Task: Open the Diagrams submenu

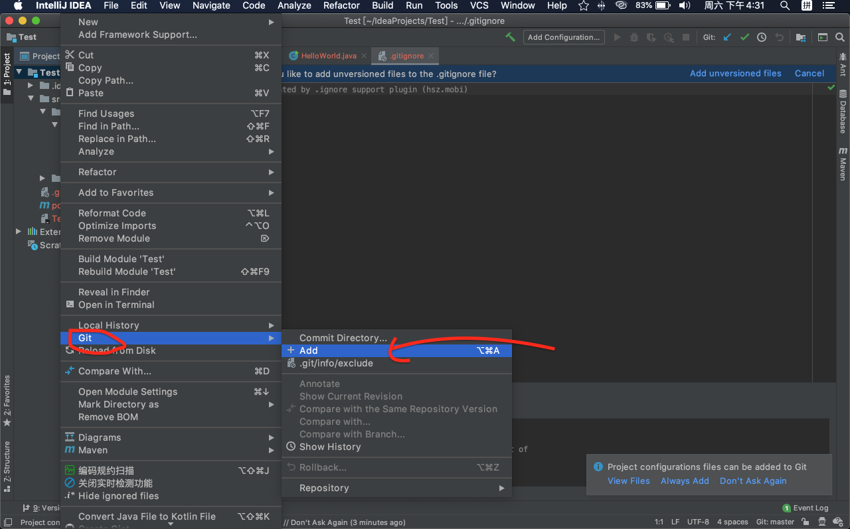Action: click(x=171, y=437)
